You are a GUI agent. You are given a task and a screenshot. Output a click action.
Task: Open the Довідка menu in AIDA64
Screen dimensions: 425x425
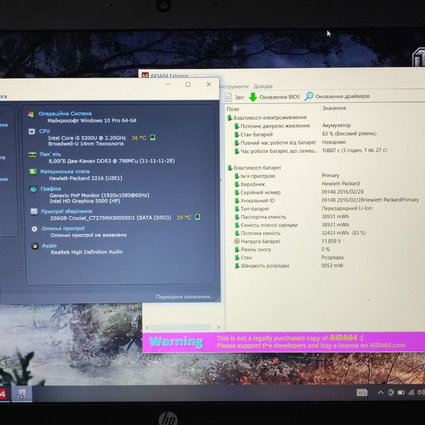tap(263, 86)
